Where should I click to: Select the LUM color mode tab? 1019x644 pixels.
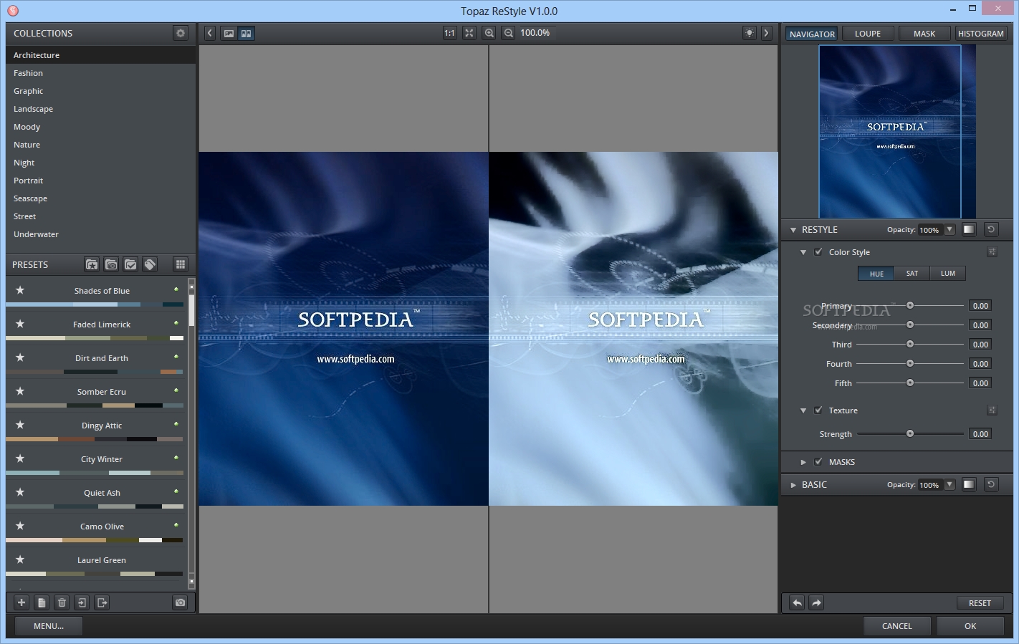[948, 273]
